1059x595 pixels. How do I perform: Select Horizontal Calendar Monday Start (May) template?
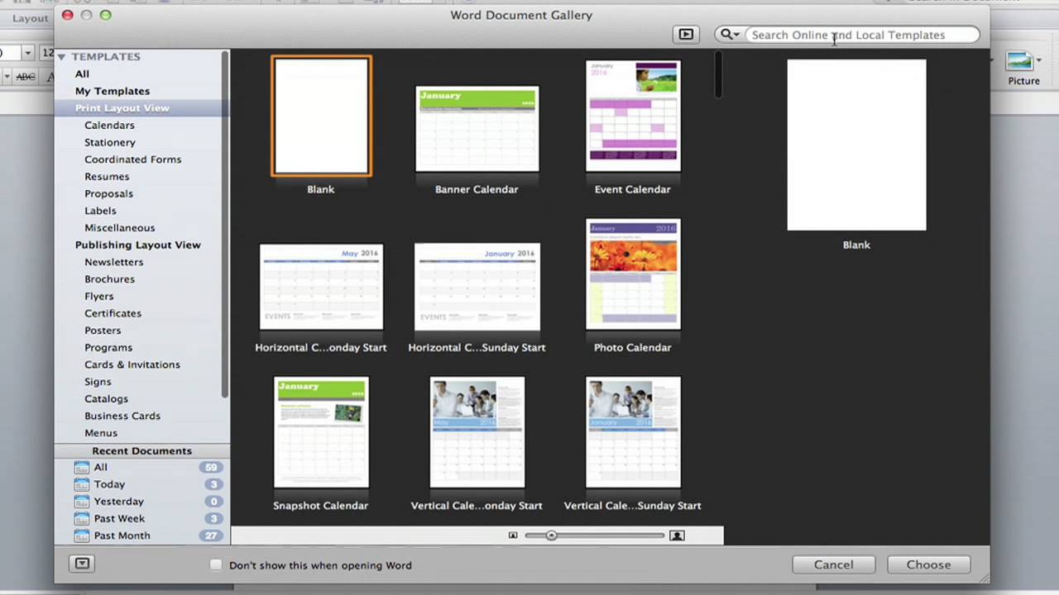click(x=321, y=287)
